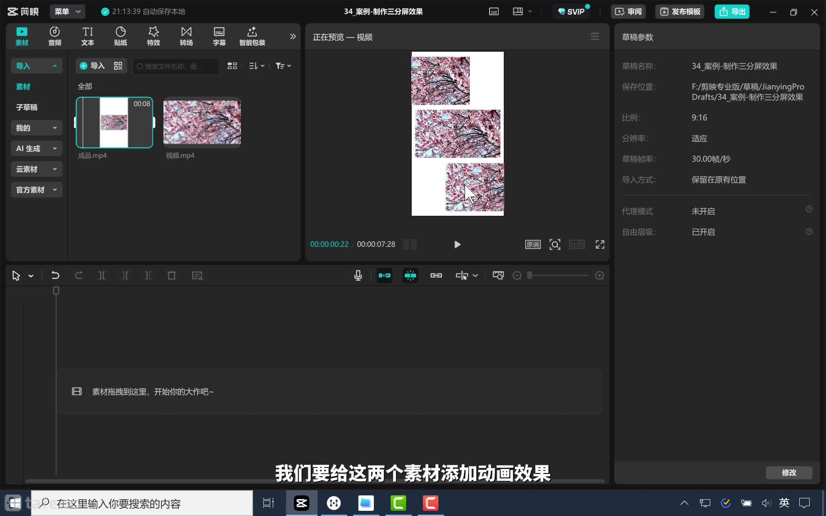Click the timeline cover preview icon

(x=498, y=276)
